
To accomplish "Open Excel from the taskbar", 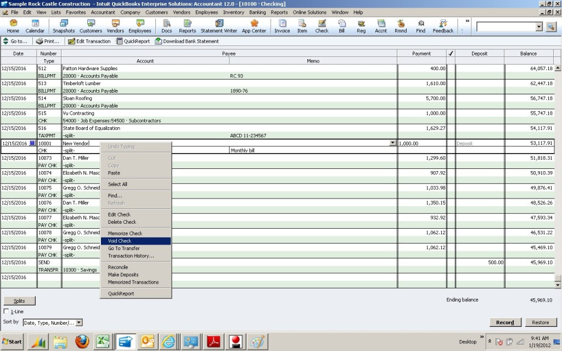I will 103,342.
